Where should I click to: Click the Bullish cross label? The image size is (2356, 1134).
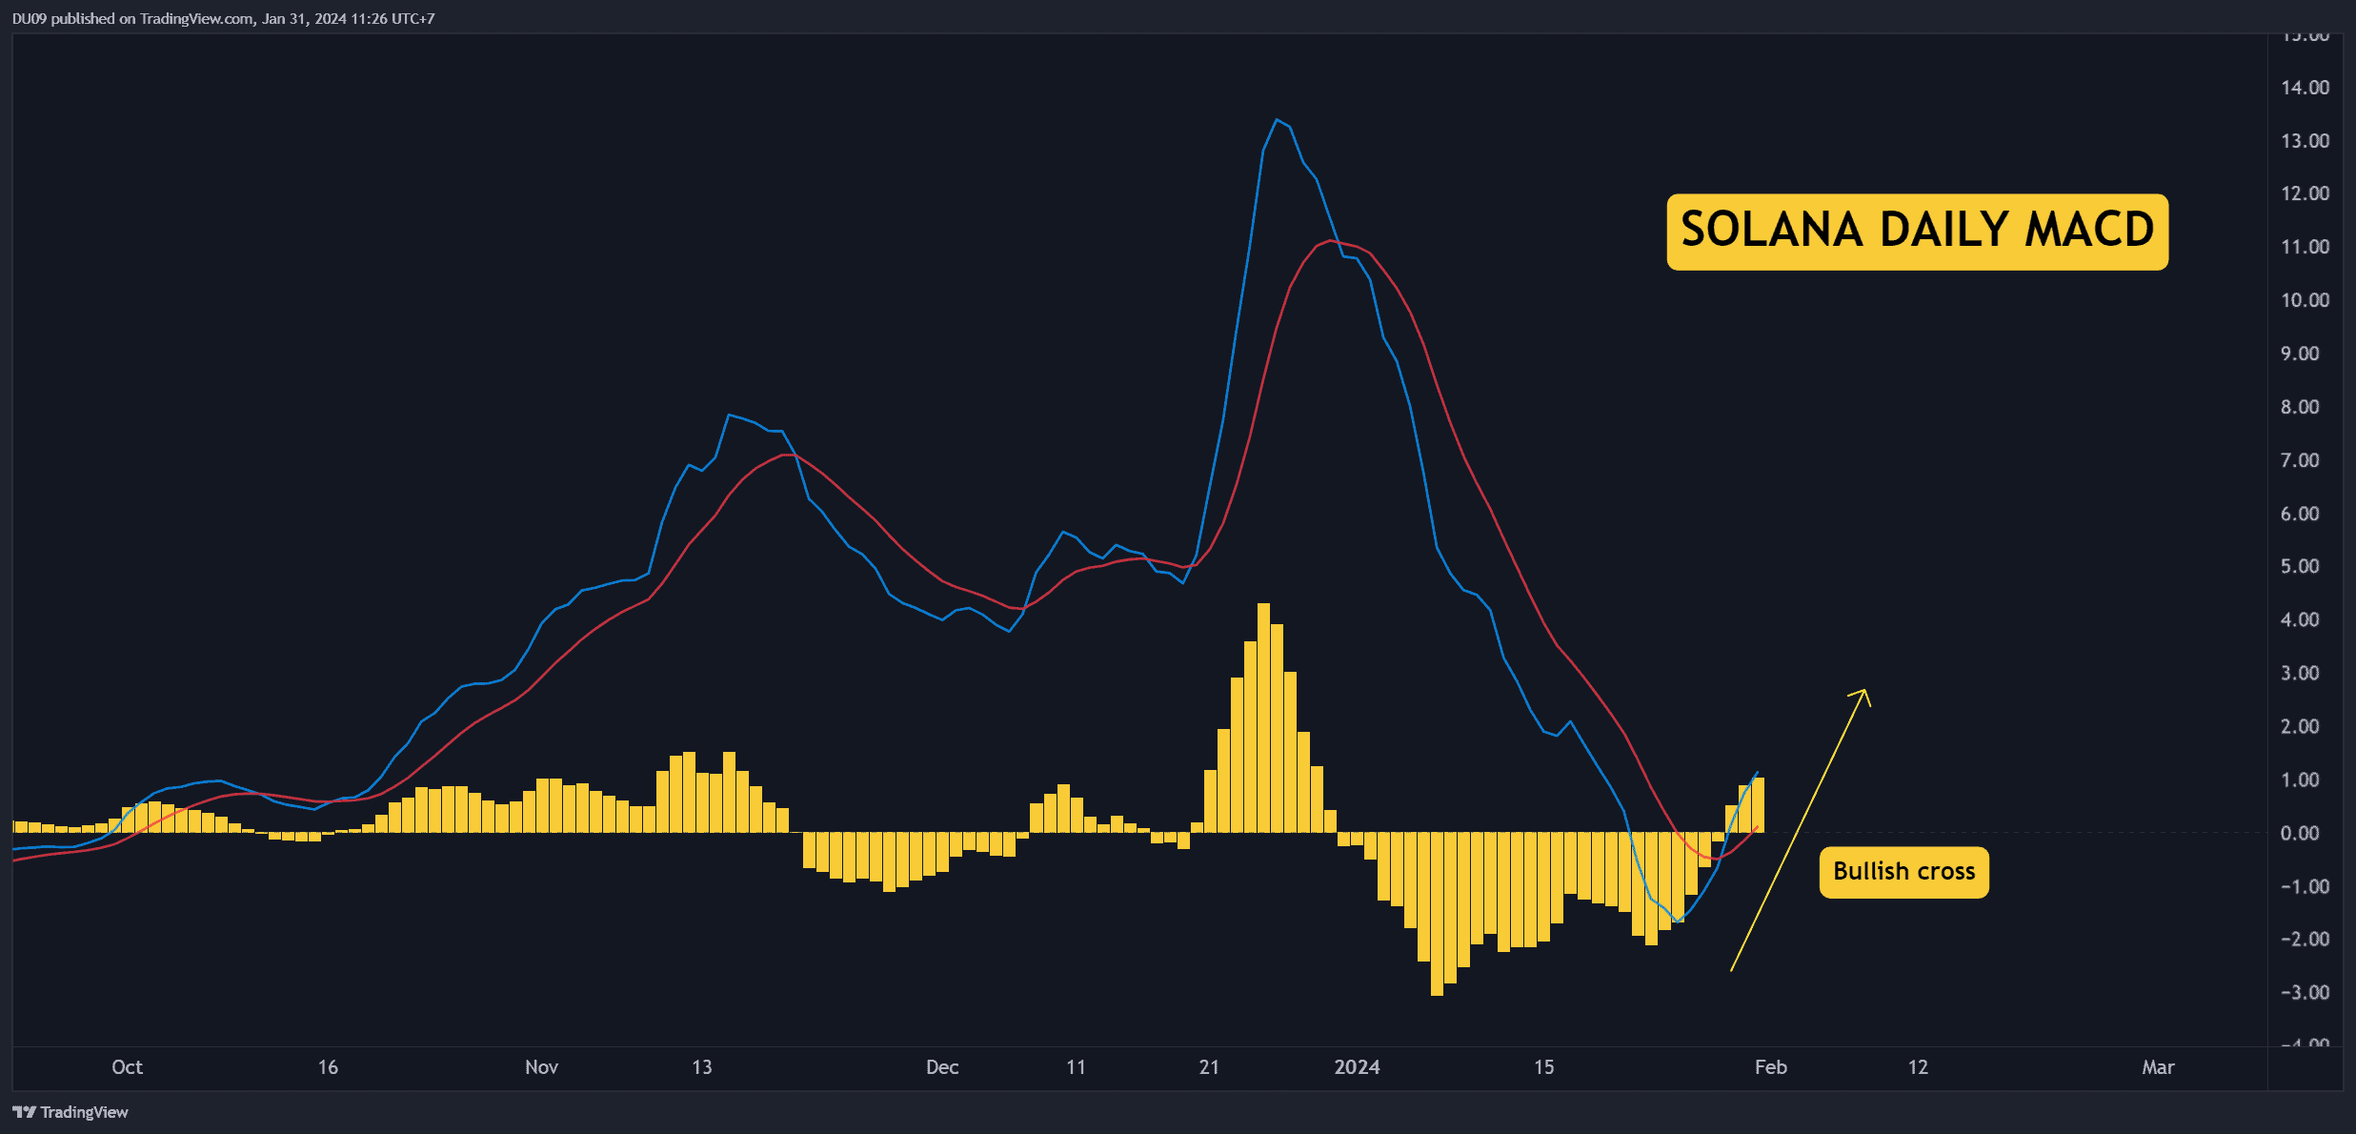[x=1903, y=872]
